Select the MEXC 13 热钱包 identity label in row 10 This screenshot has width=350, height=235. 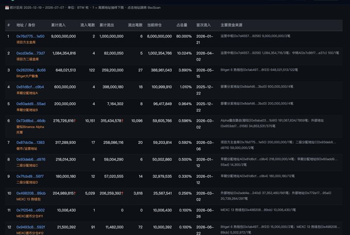[x=28, y=199]
